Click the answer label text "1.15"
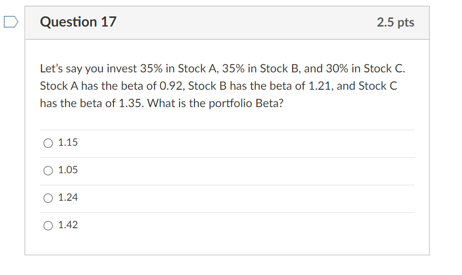Image resolution: width=462 pixels, height=275 pixels. [68, 142]
